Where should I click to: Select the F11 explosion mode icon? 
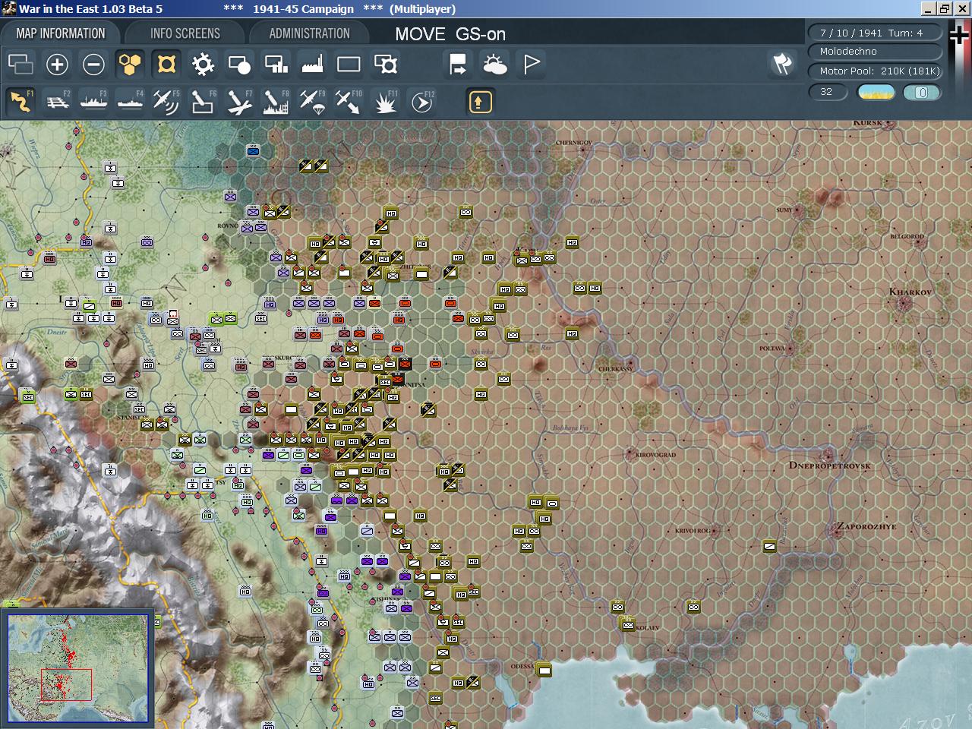coord(386,102)
